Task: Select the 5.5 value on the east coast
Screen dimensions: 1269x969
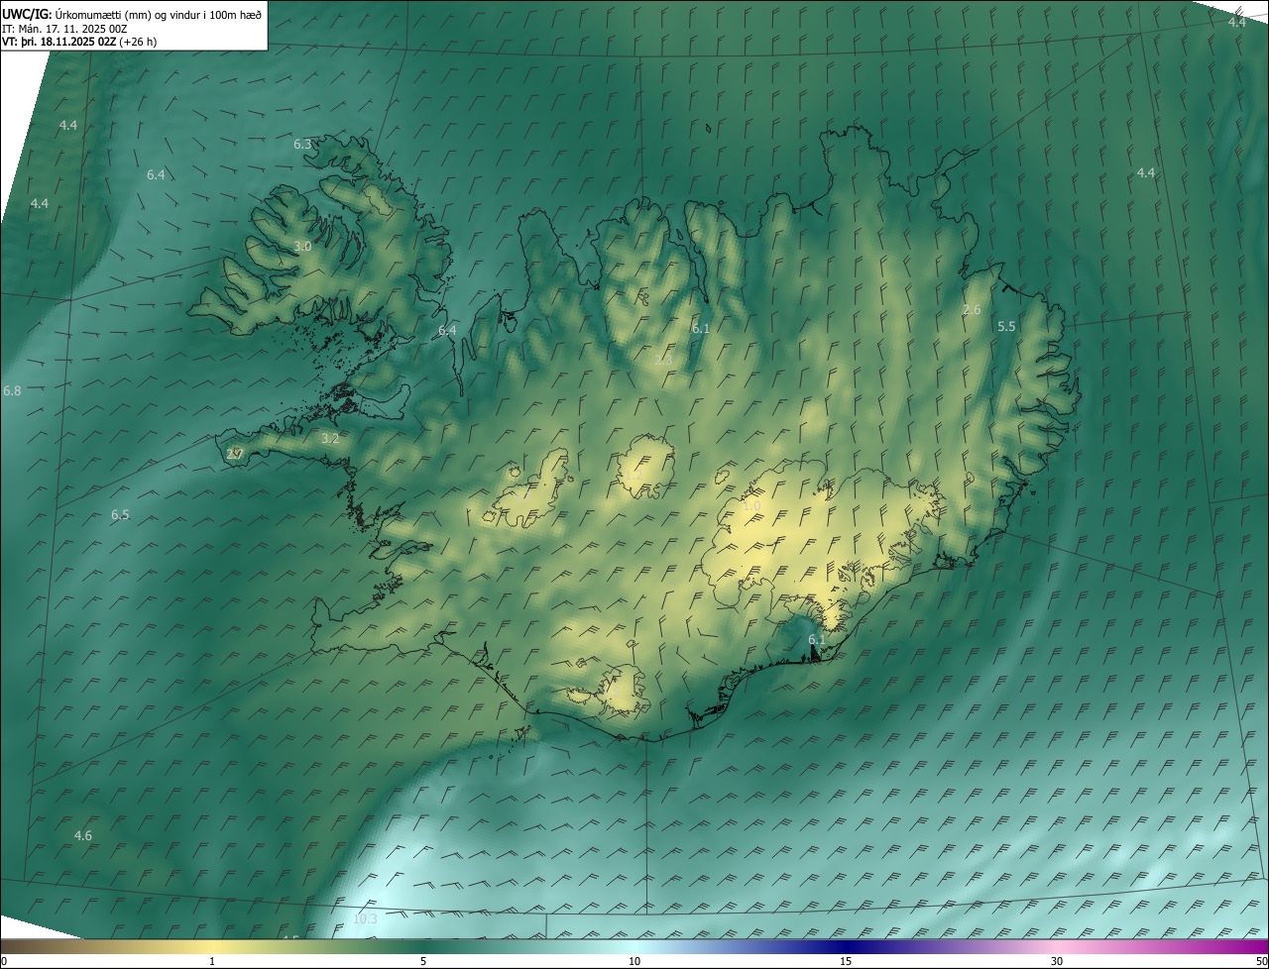Action: coord(1006,327)
